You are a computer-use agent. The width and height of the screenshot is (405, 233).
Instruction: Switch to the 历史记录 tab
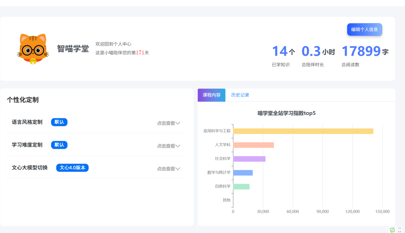240,95
